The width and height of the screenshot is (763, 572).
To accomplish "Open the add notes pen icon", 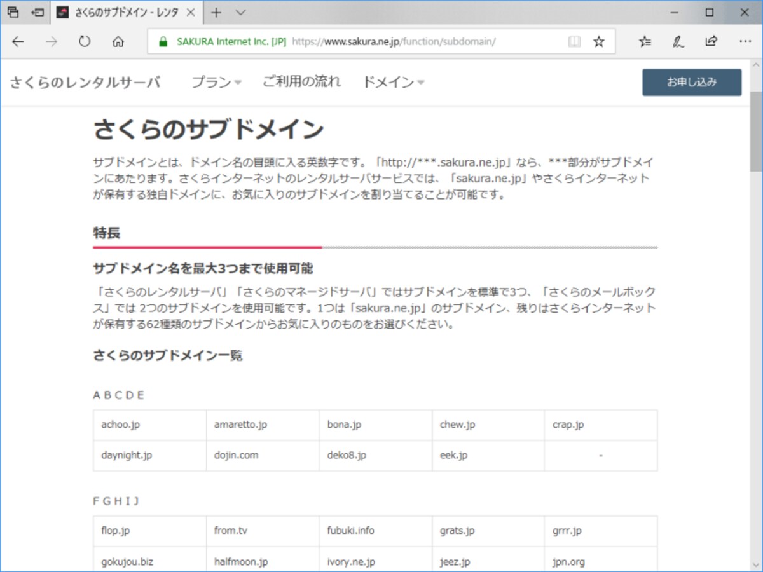I will pos(678,42).
